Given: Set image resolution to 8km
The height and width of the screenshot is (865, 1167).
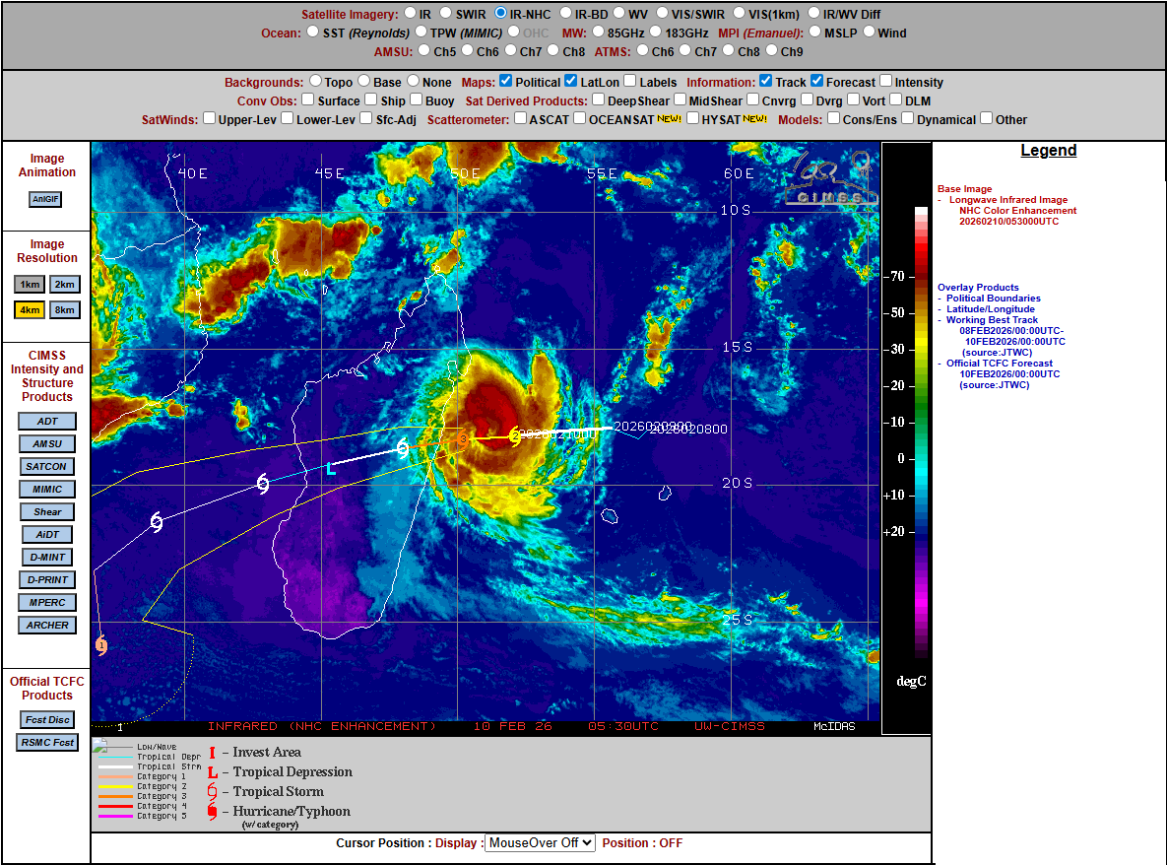Looking at the screenshot, I should [65, 309].
